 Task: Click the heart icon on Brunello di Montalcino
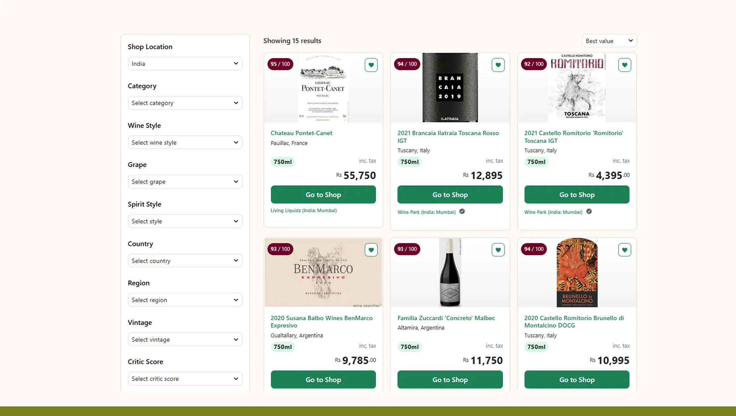tap(625, 250)
